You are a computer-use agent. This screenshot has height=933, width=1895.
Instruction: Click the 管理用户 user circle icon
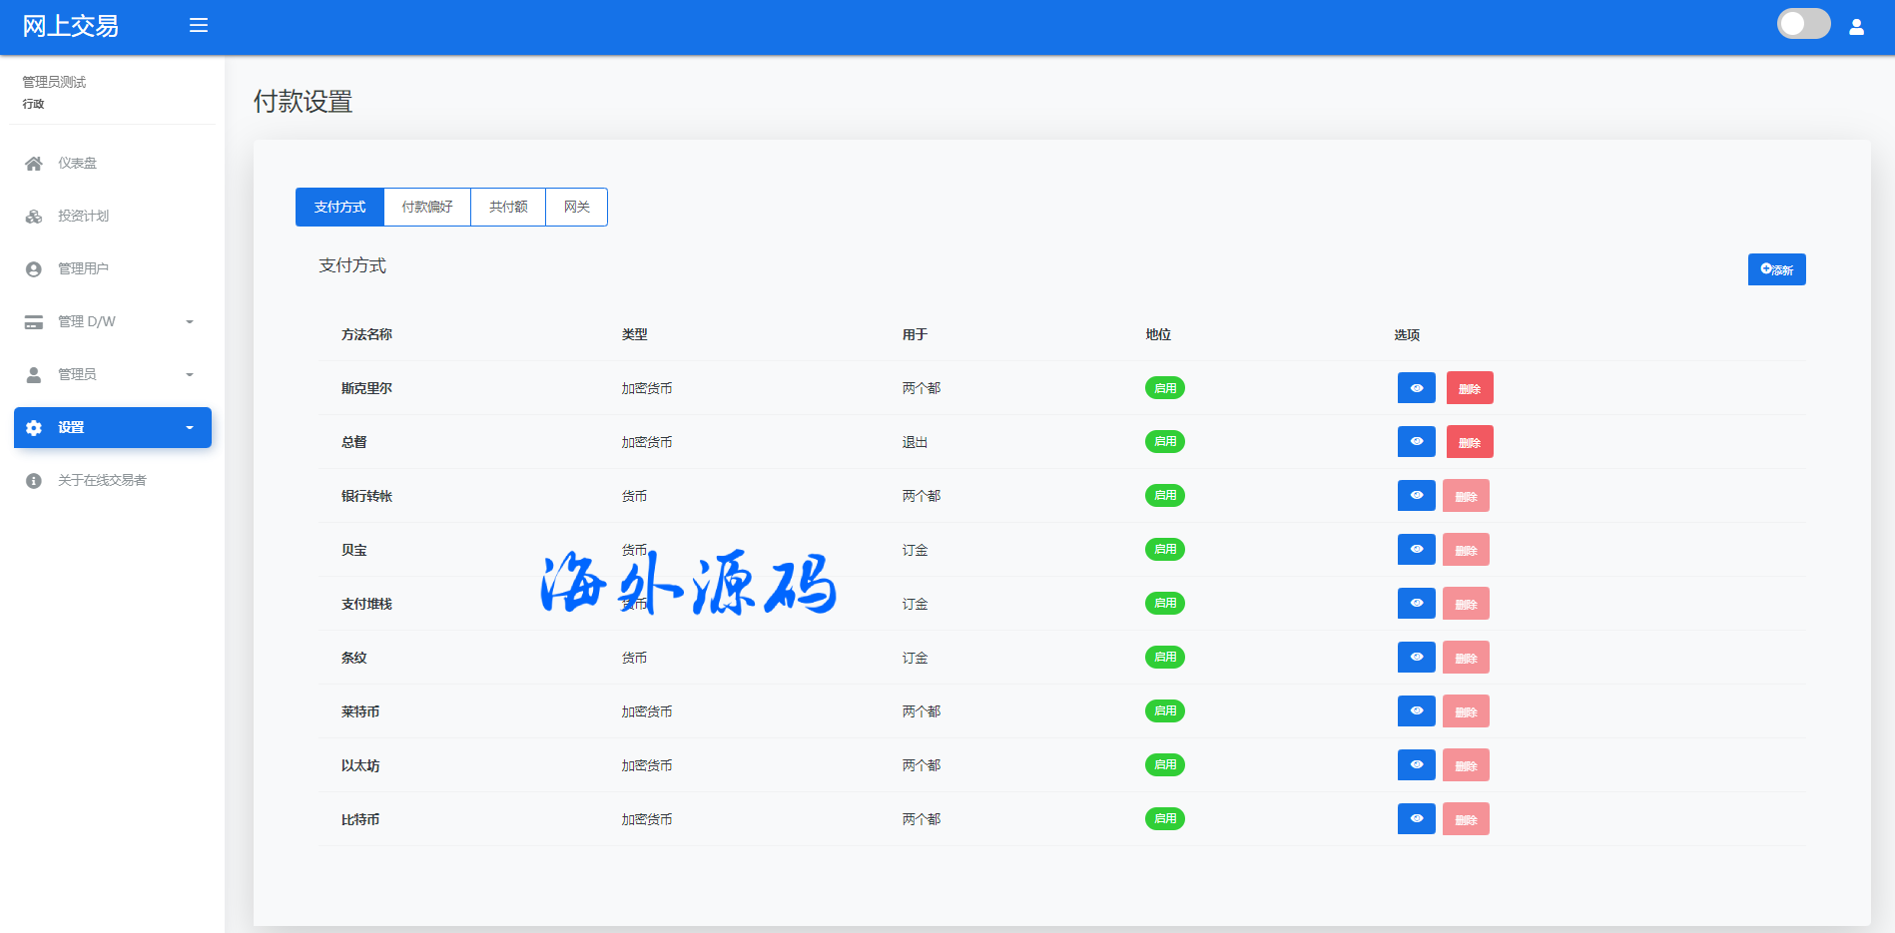point(34,269)
